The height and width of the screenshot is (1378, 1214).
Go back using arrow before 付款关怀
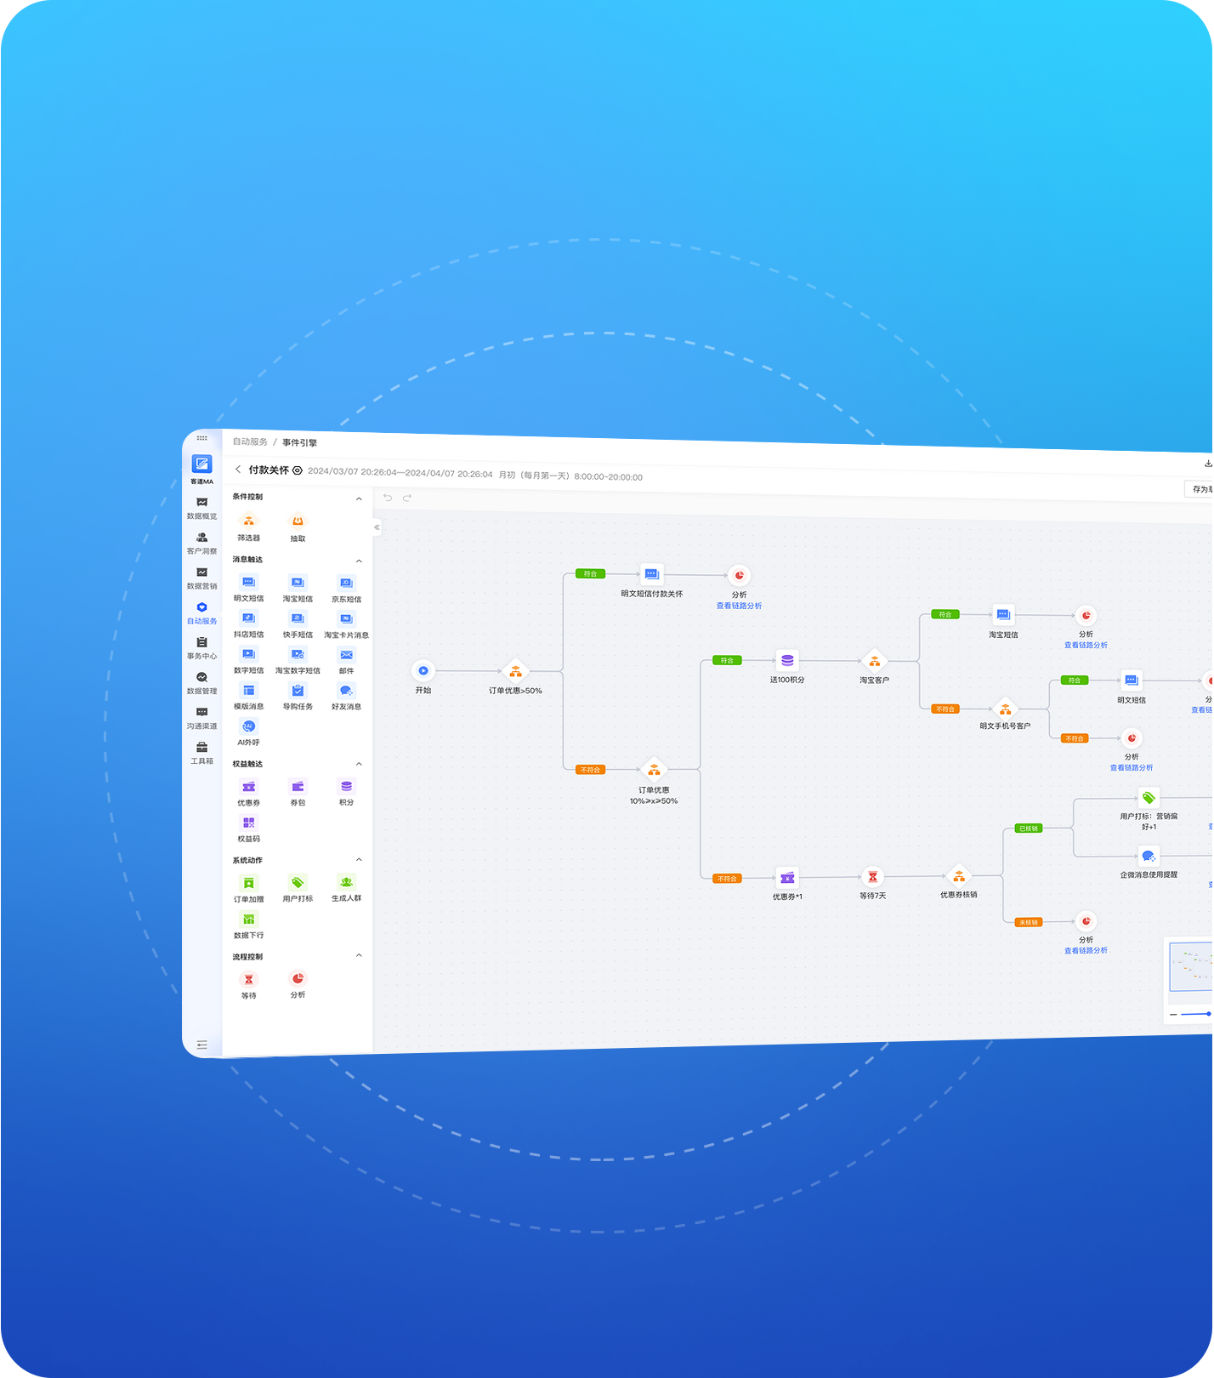click(x=238, y=470)
